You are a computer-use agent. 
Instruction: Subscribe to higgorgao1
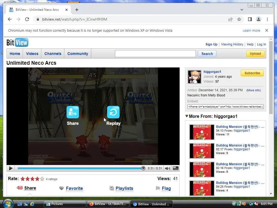(x=252, y=73)
